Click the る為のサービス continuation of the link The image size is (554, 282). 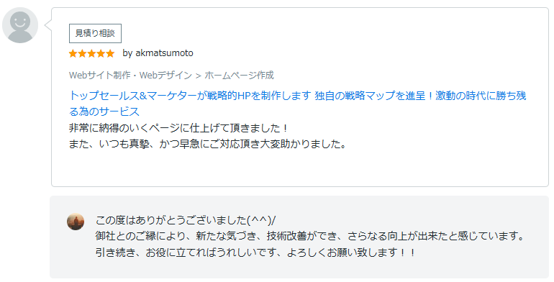click(104, 112)
